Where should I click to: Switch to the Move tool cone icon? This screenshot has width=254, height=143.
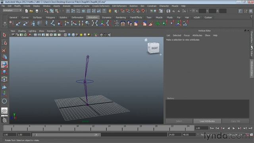coord(4,57)
